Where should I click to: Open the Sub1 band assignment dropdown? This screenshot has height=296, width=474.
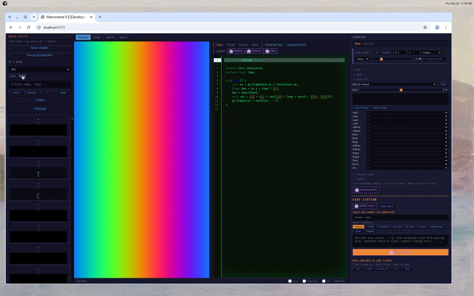pos(407,113)
